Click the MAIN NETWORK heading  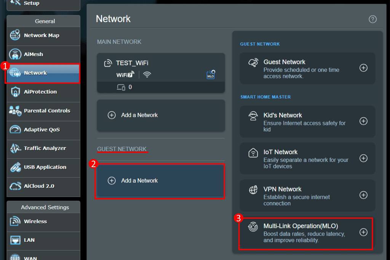pyautogui.click(x=119, y=42)
